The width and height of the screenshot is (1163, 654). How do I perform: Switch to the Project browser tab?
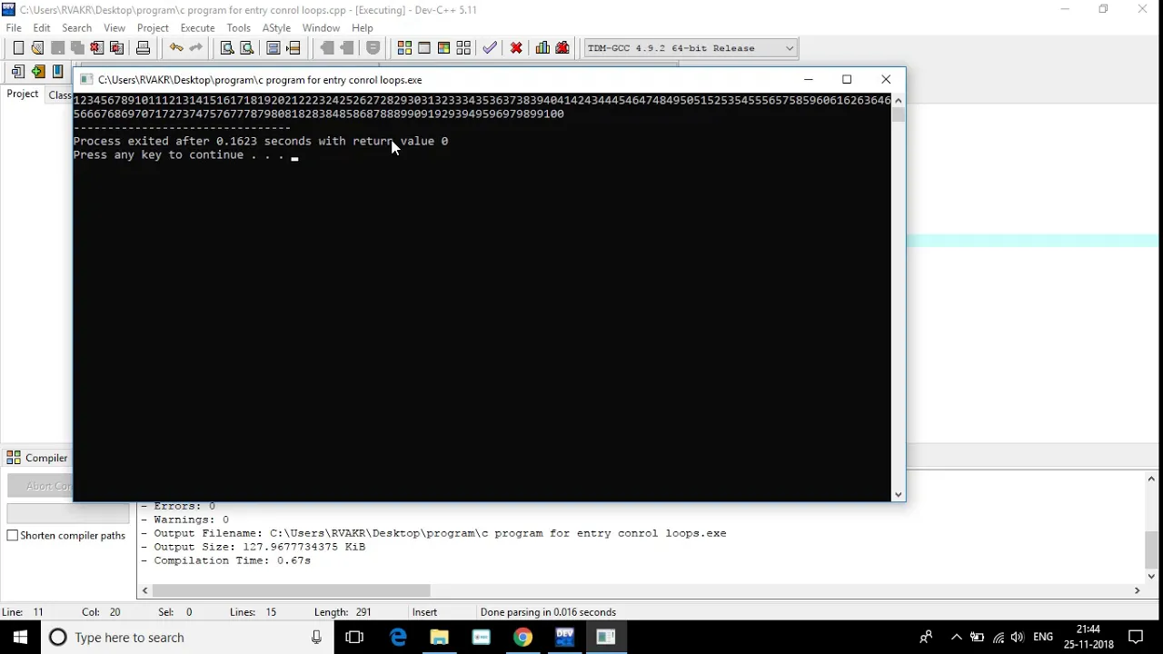(23, 94)
